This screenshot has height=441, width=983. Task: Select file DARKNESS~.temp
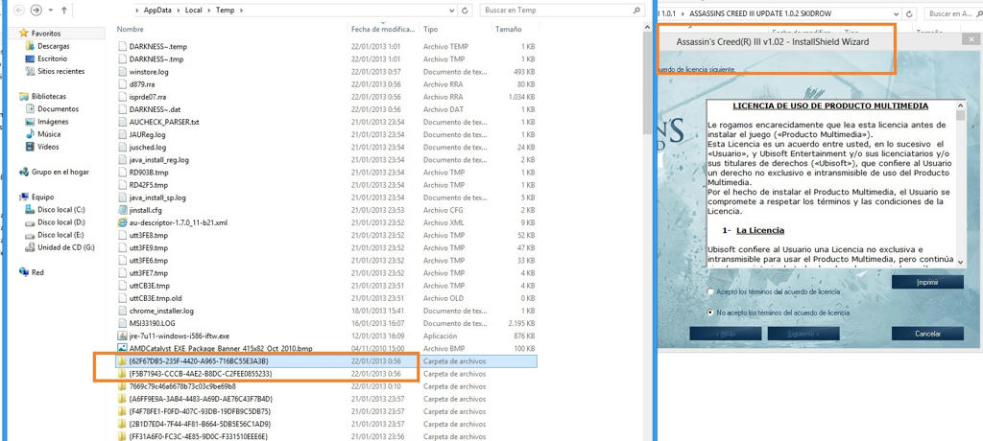click(x=158, y=46)
